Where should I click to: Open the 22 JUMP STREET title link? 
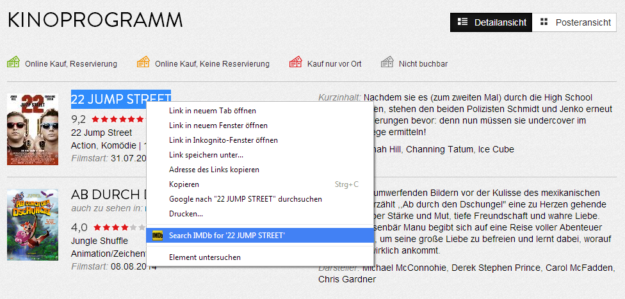(x=121, y=99)
